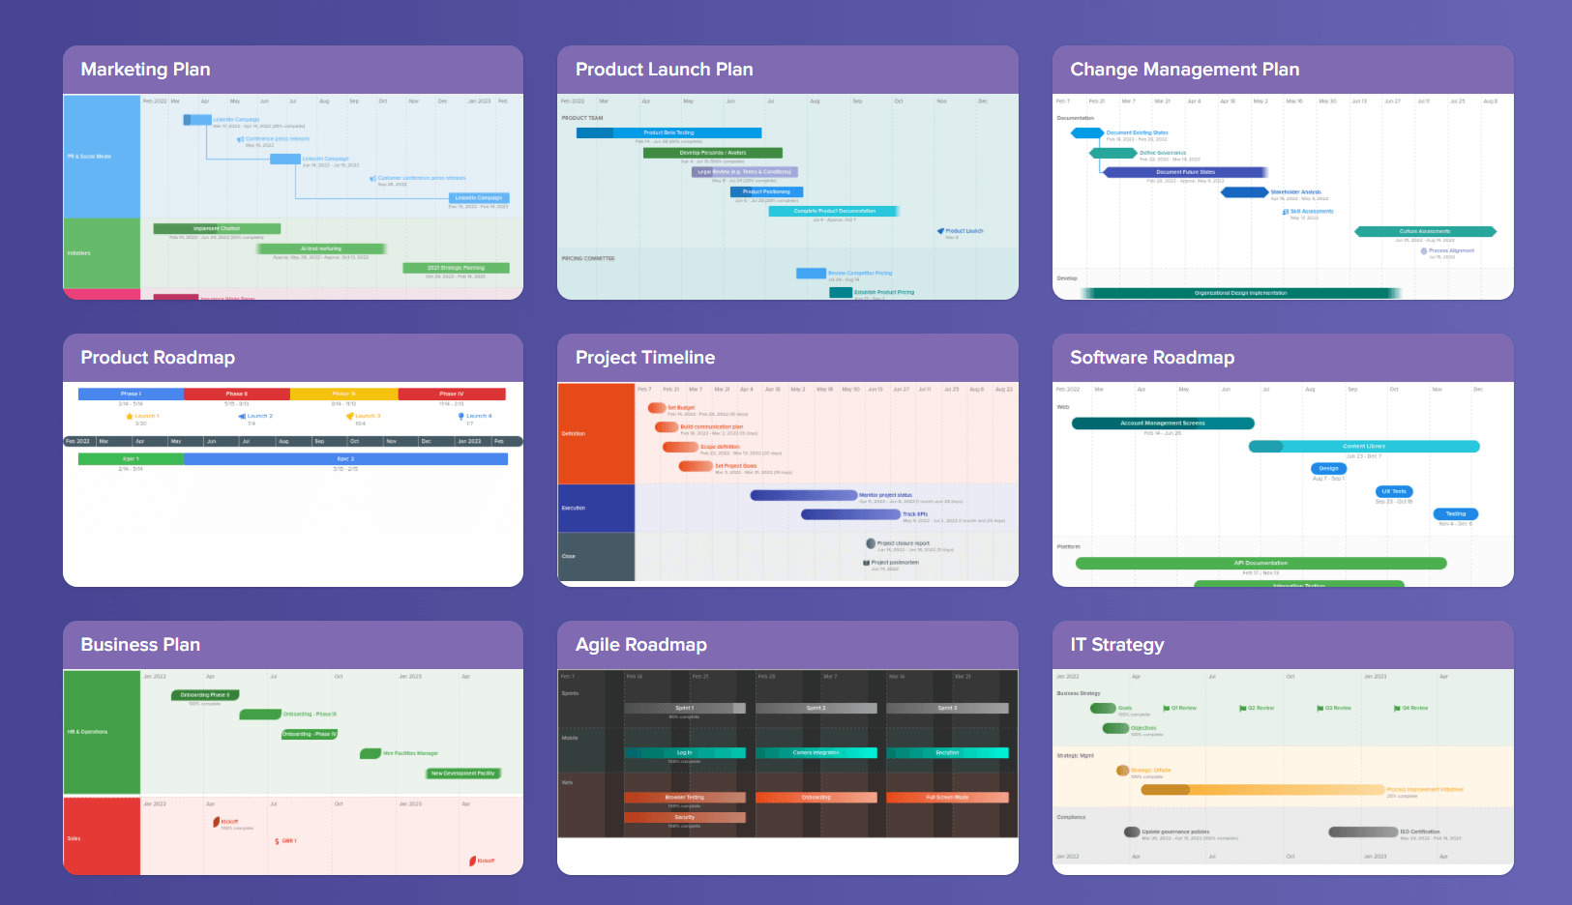Open the Change Management Plan template title
Viewport: 1572px width, 905px height.
pos(1184,70)
